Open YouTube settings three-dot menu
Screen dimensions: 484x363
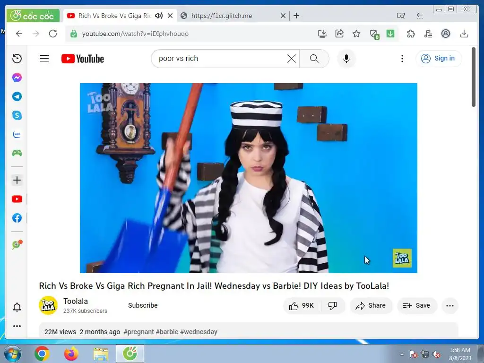pyautogui.click(x=402, y=58)
